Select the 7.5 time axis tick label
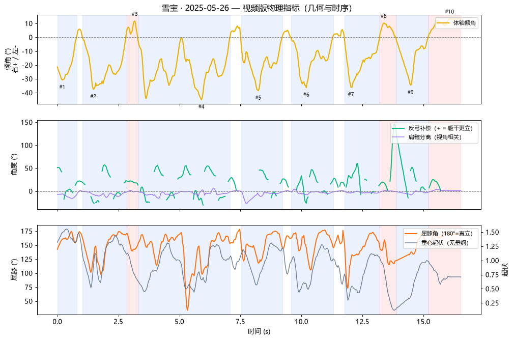This screenshot has width=513, height=340. [240, 321]
